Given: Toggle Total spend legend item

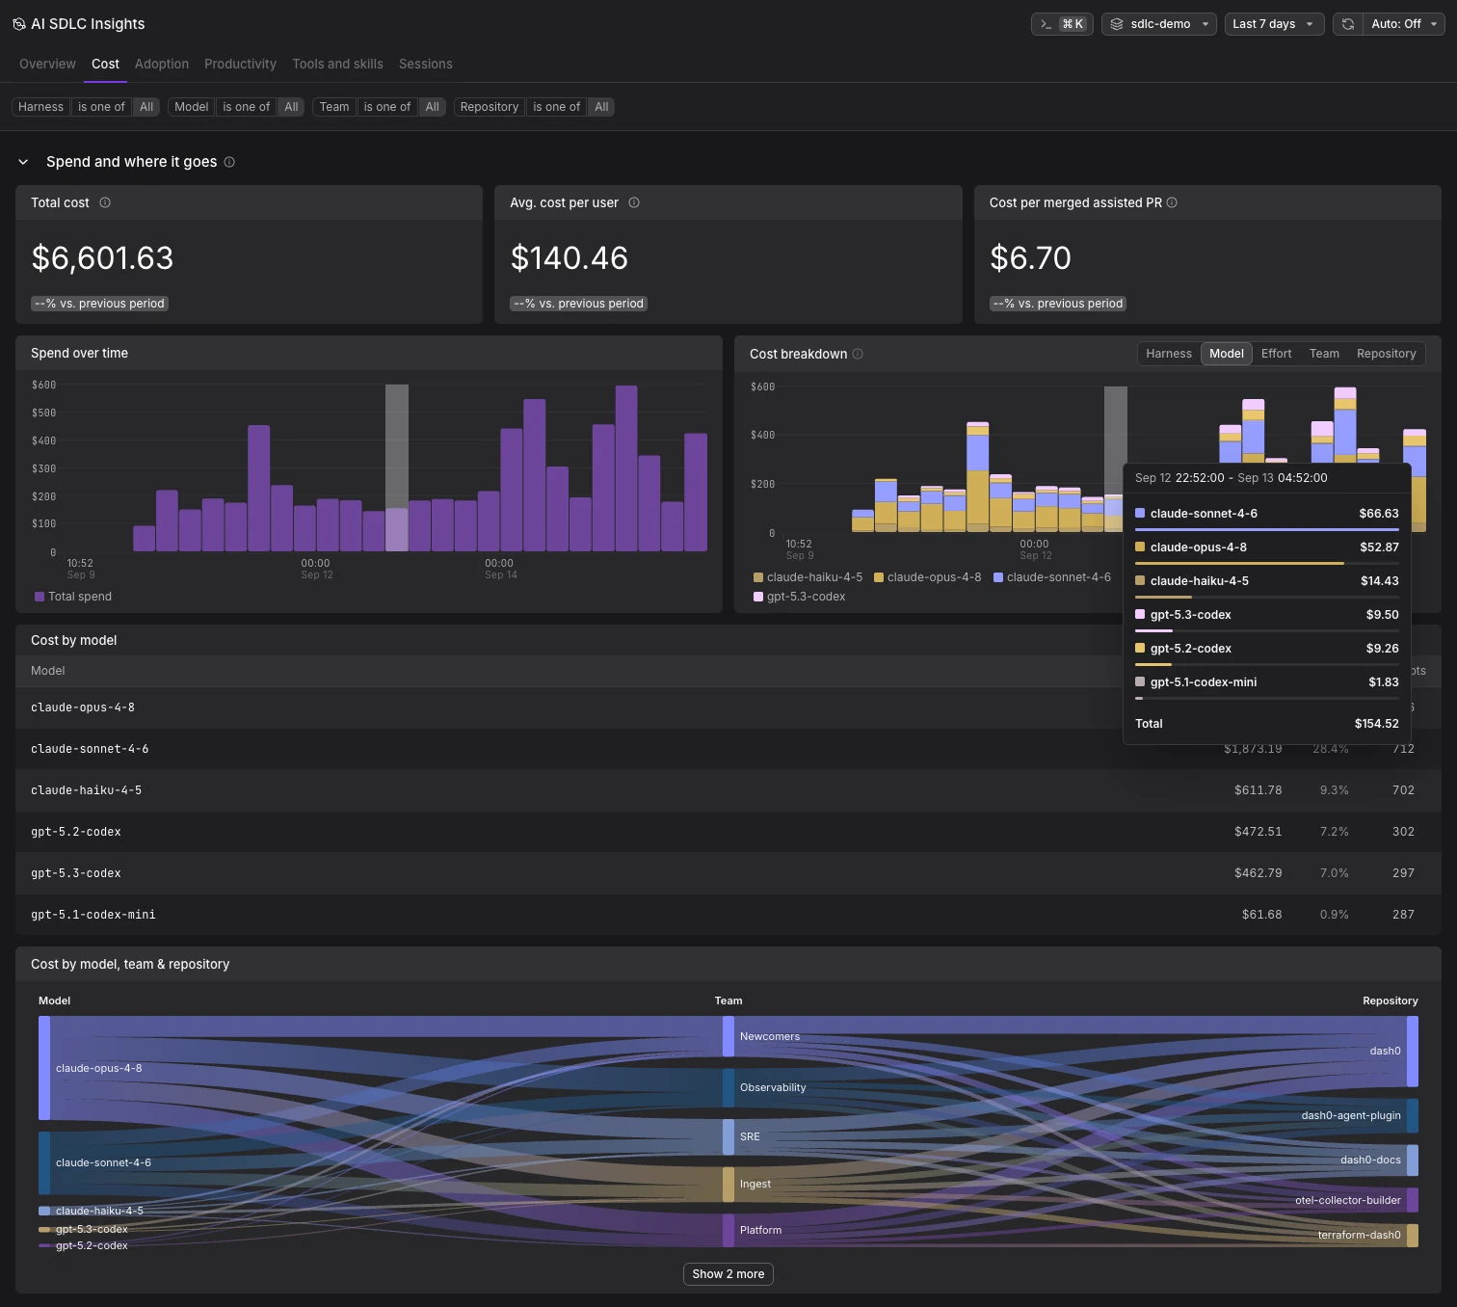Looking at the screenshot, I should [x=73, y=597].
